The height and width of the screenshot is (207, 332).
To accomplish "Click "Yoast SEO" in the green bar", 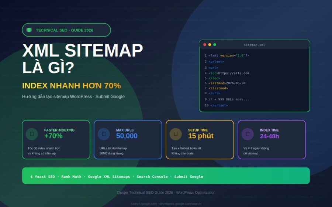I will (x=45, y=177).
